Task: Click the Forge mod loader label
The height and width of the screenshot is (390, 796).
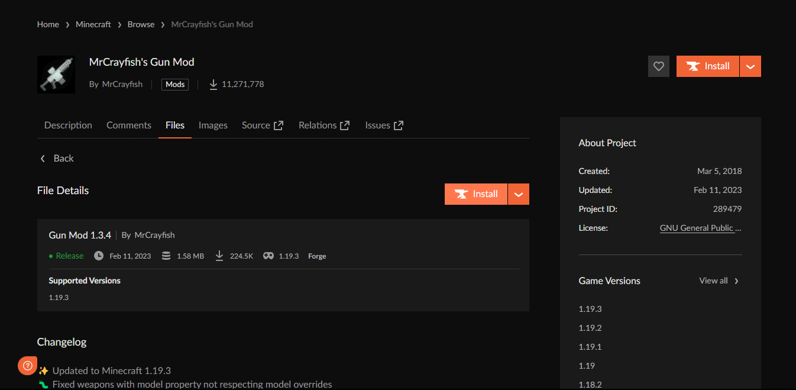Action: [x=317, y=256]
